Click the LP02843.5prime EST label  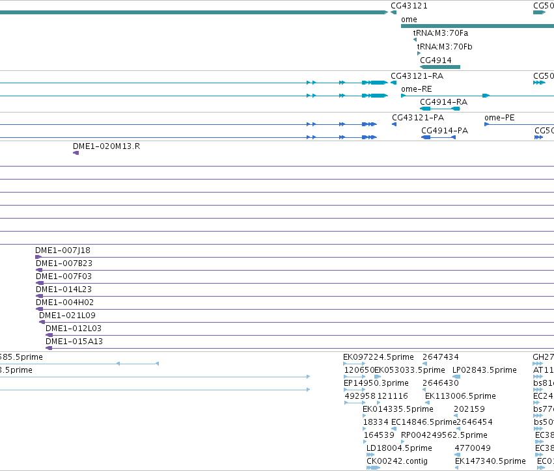point(484,370)
